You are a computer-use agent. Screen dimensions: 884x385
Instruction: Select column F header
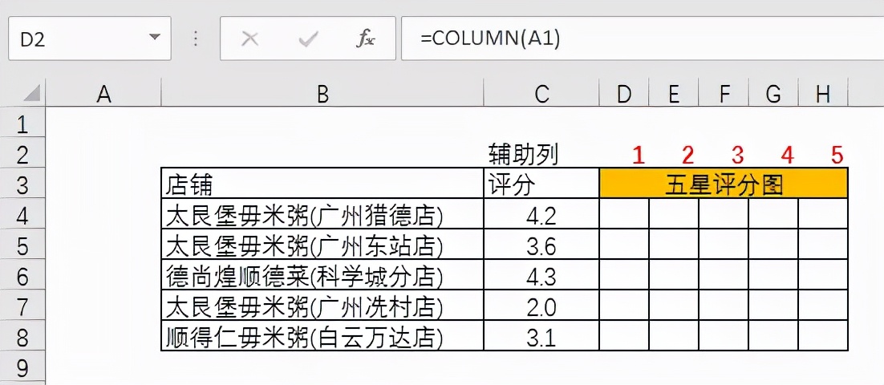724,94
